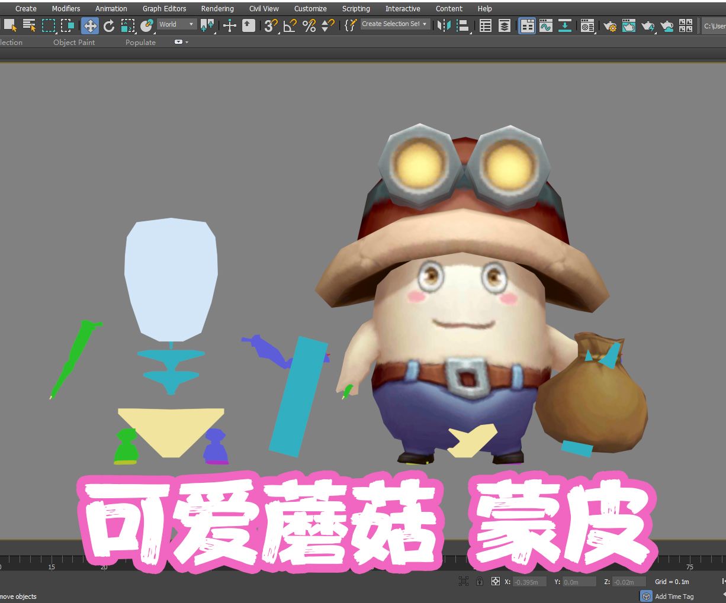Toggle 3D Snaps on
The image size is (726, 603).
point(271,25)
